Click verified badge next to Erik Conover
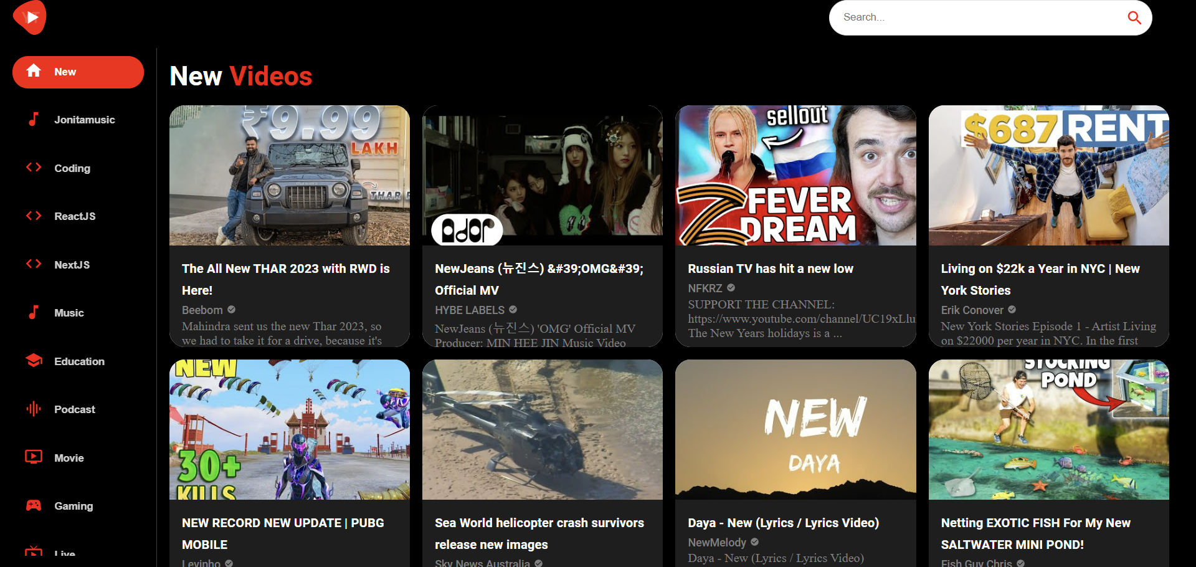 click(1012, 310)
